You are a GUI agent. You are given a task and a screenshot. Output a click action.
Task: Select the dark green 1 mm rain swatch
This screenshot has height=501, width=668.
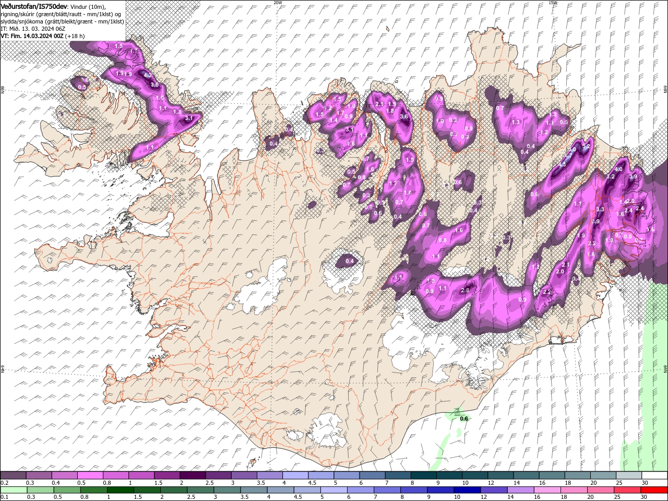tap(120, 490)
